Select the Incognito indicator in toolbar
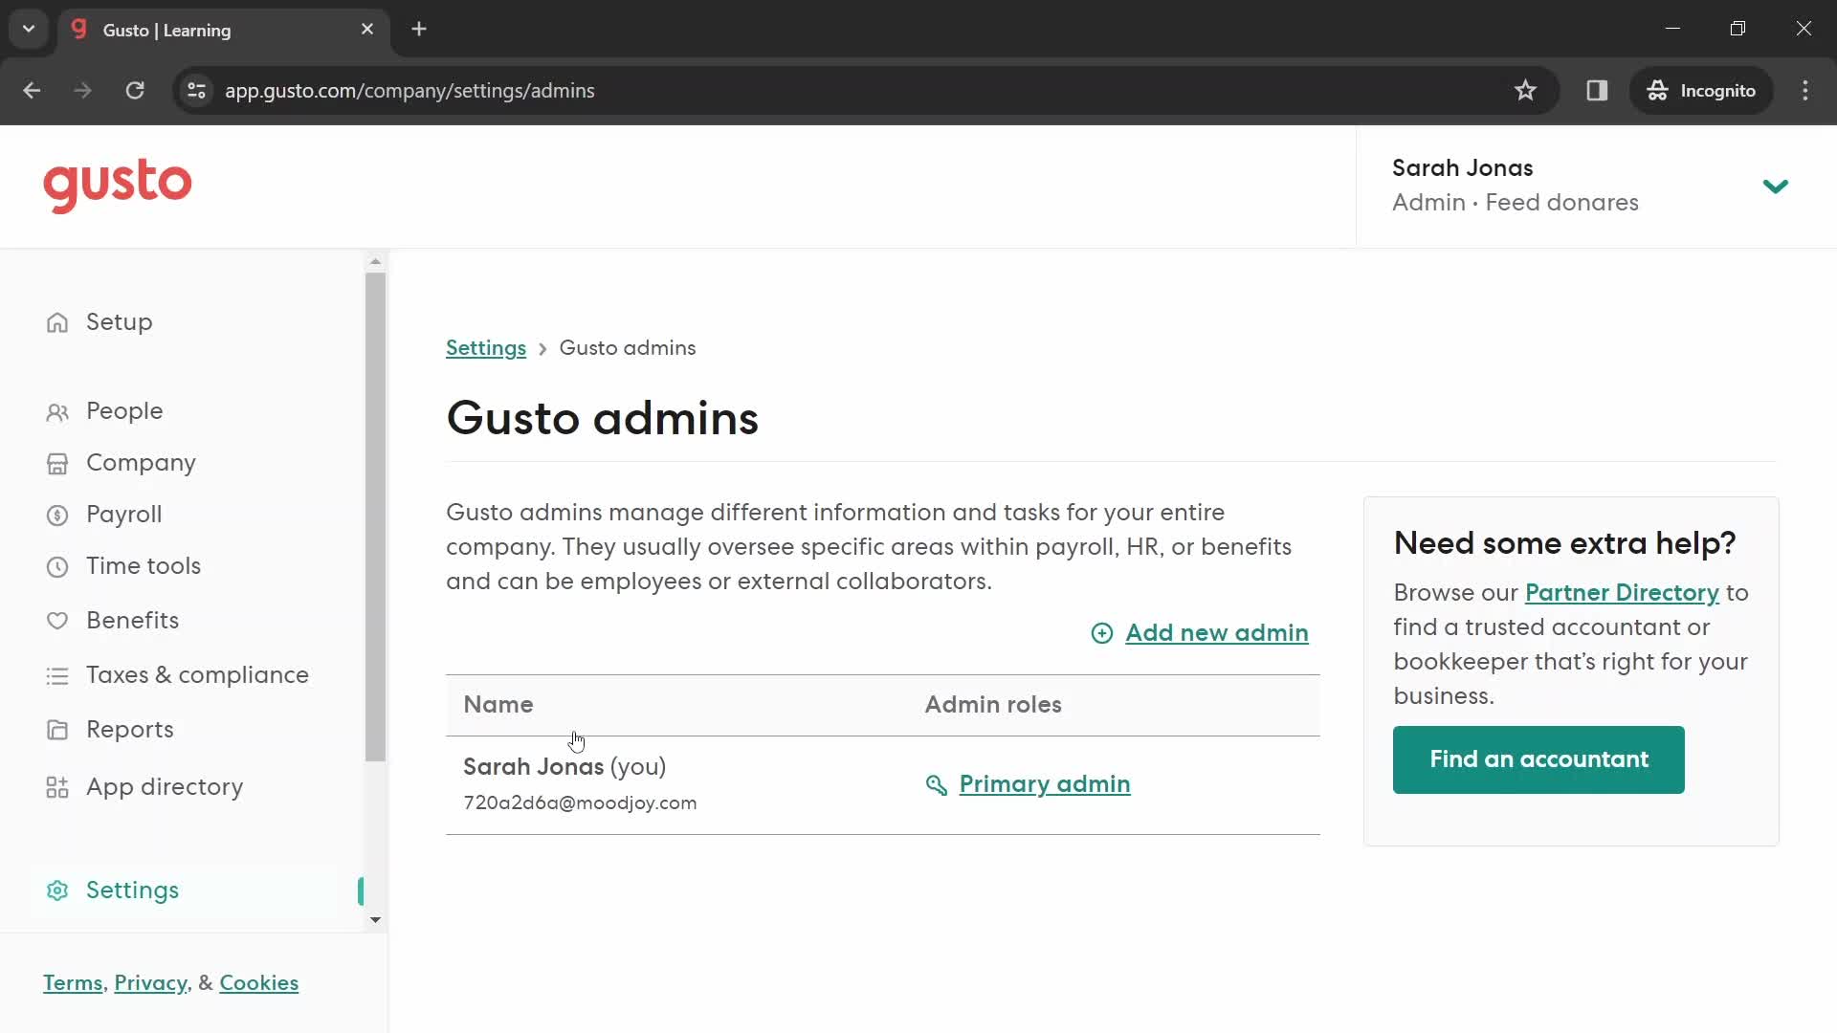 point(1703,91)
